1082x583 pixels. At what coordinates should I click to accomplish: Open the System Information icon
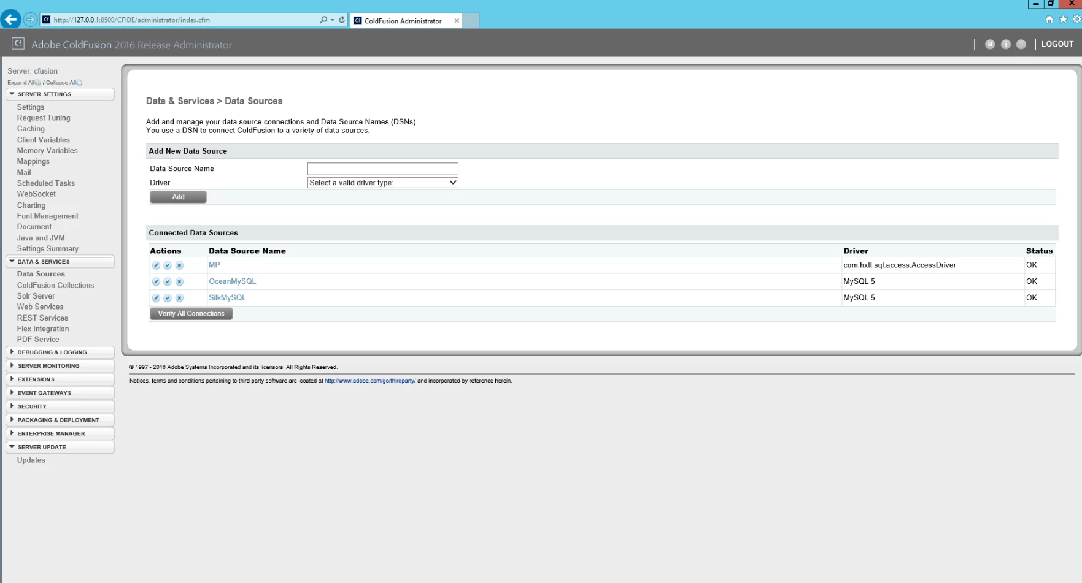pyautogui.click(x=1005, y=44)
